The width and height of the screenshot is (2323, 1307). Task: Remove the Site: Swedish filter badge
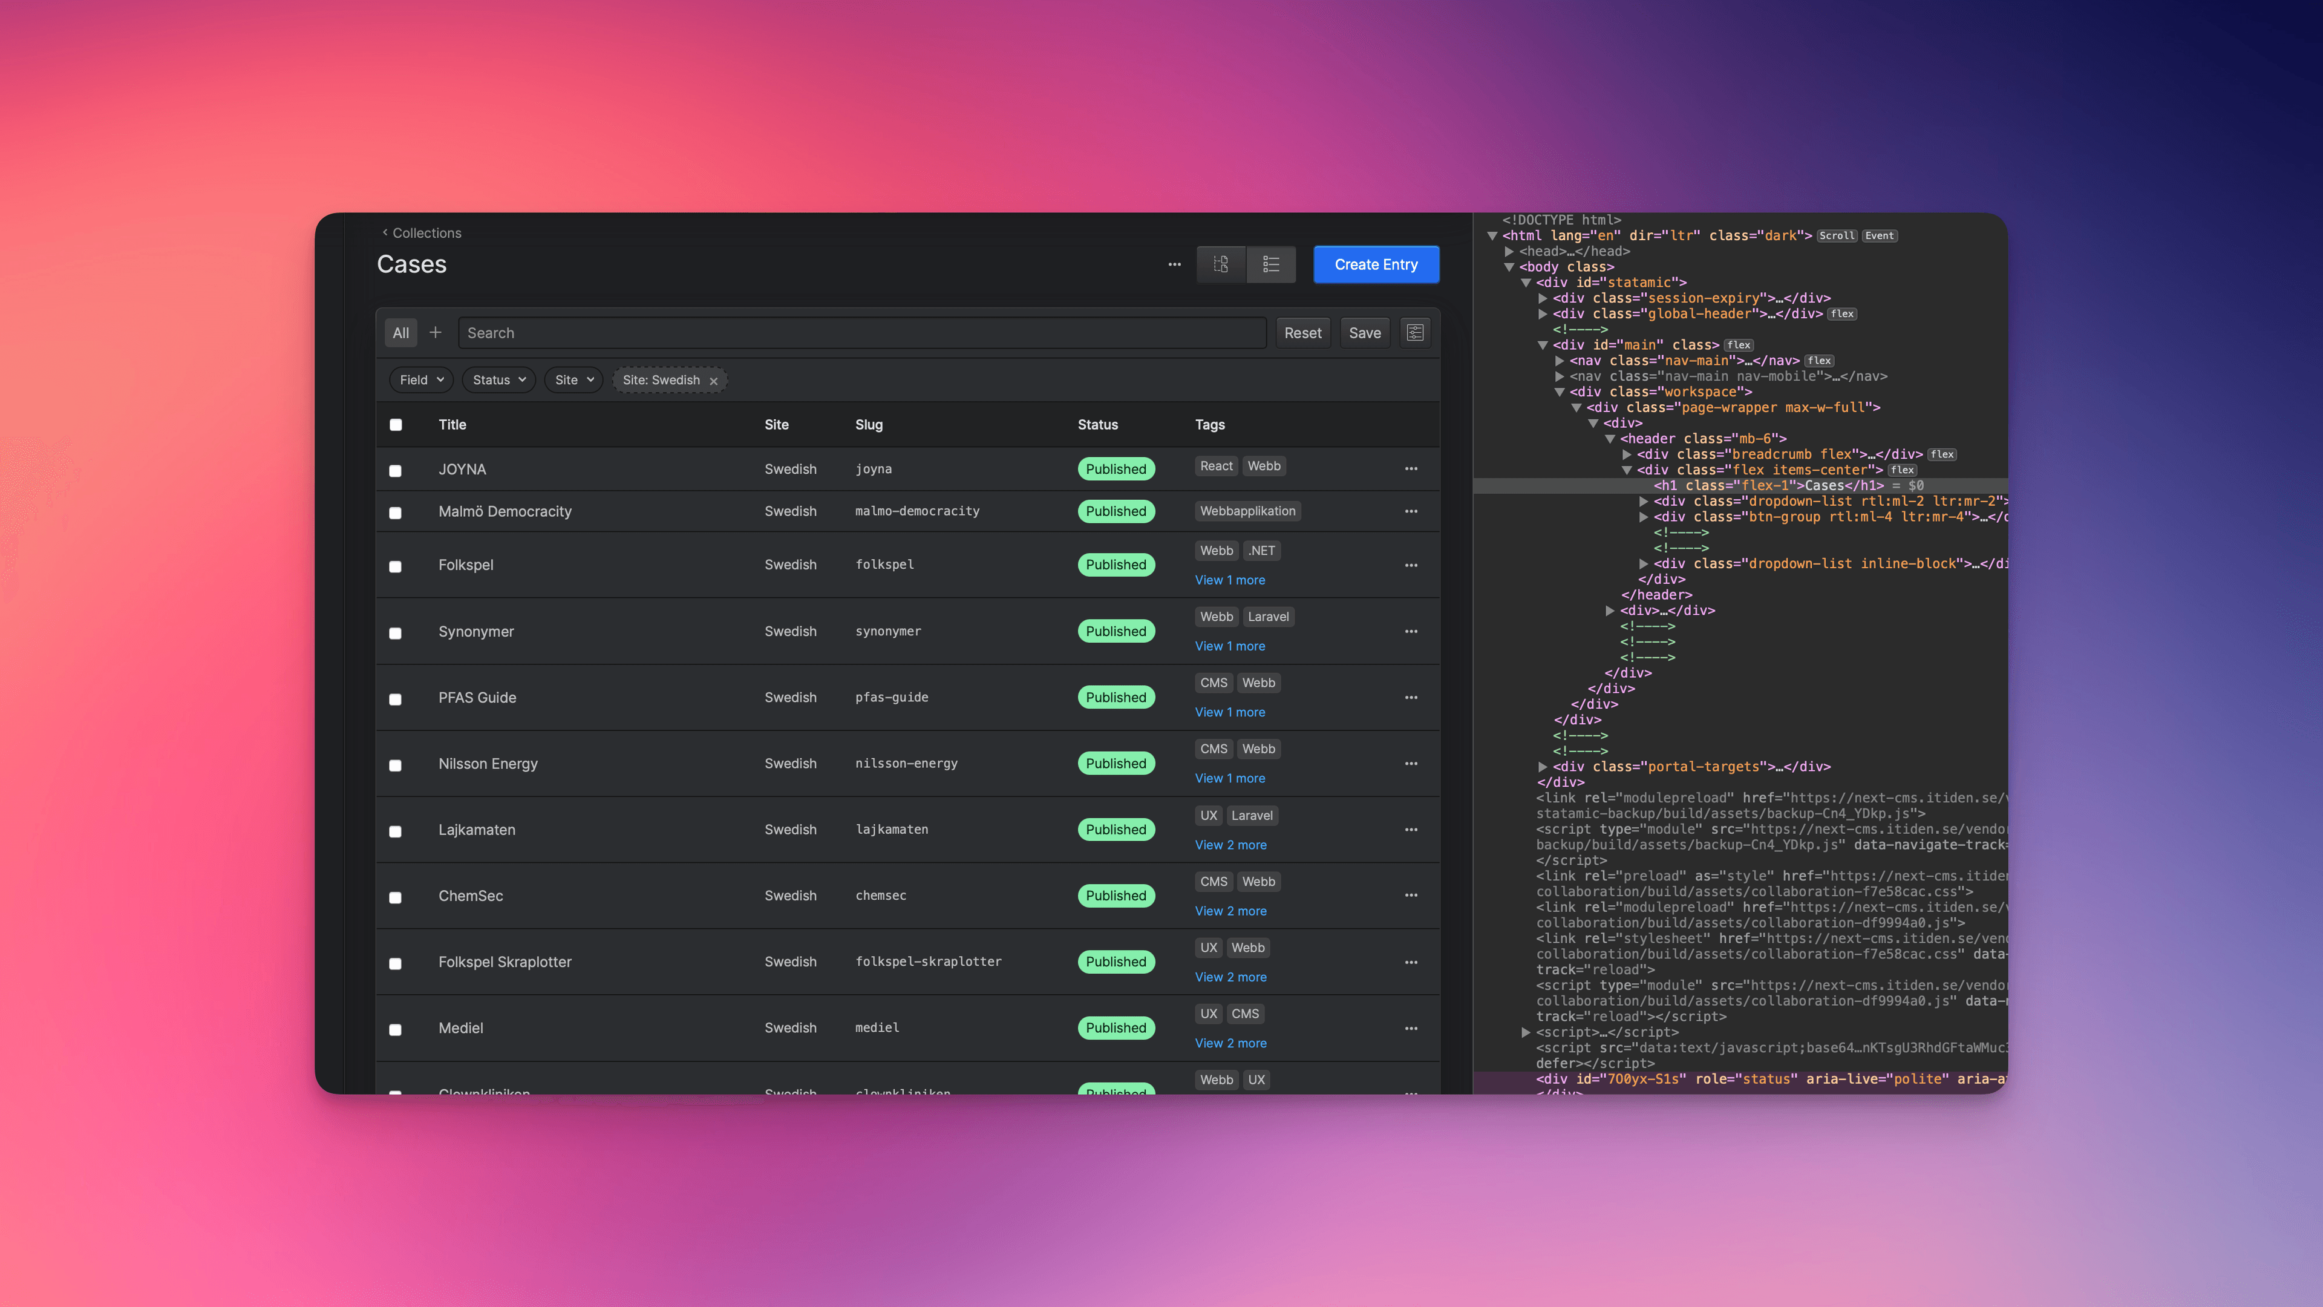[713, 381]
